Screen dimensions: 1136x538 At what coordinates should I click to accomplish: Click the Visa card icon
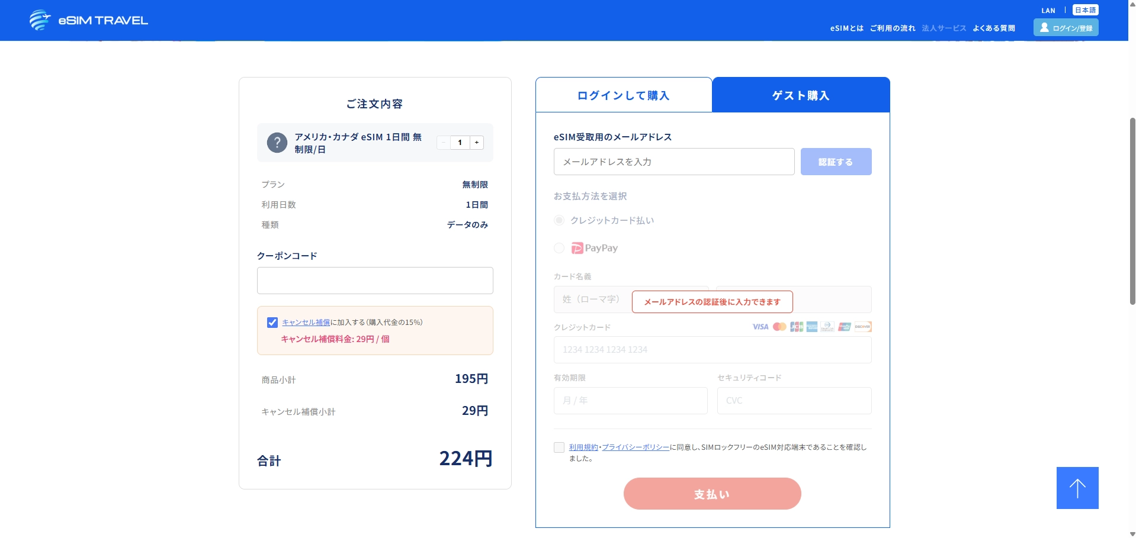[x=760, y=326]
